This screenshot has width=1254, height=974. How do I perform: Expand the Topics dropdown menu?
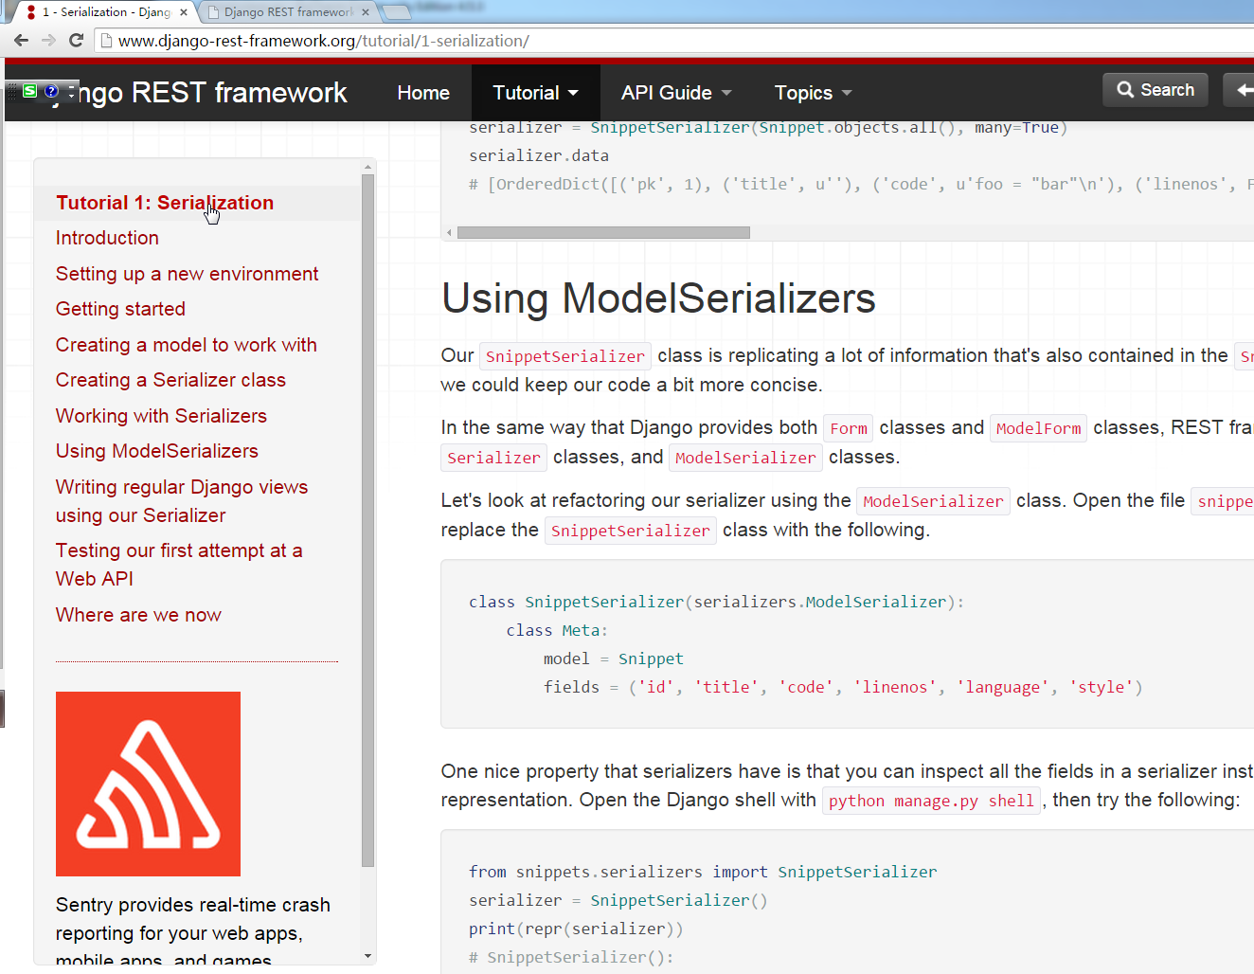click(x=813, y=93)
